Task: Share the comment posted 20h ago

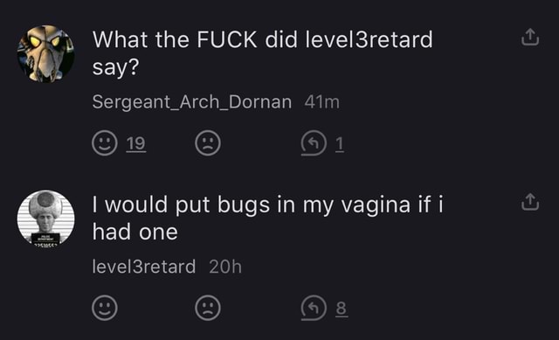Action: 530,202
